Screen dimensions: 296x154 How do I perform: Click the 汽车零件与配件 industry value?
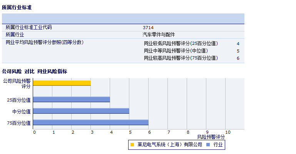(159, 34)
